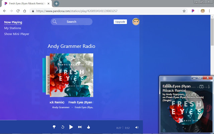Image resolution: width=214 pixels, height=134 pixels.
Task: Select the Now Playing menu item
Action: (13, 22)
